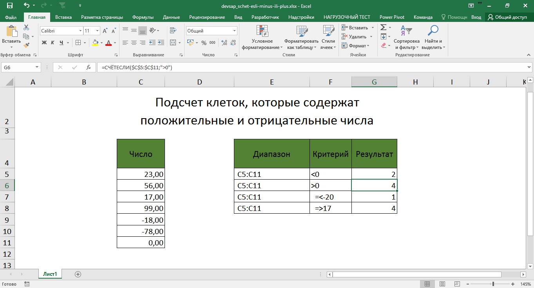Add a new sheet with plus icon
The height and width of the screenshot is (288, 534).
(x=78, y=274)
